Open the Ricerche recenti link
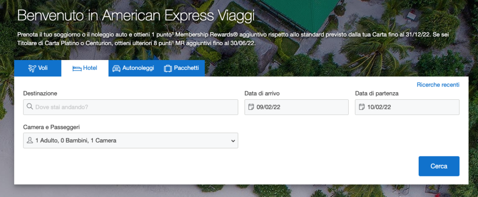The width and height of the screenshot is (478, 197). click(x=438, y=85)
